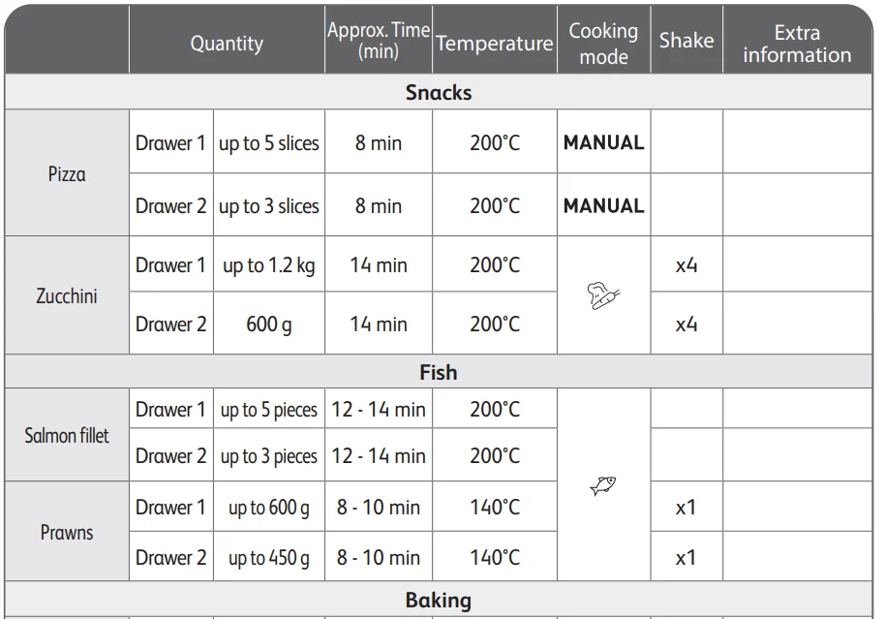
Task: Click the Temperature column header
Action: pos(495,44)
